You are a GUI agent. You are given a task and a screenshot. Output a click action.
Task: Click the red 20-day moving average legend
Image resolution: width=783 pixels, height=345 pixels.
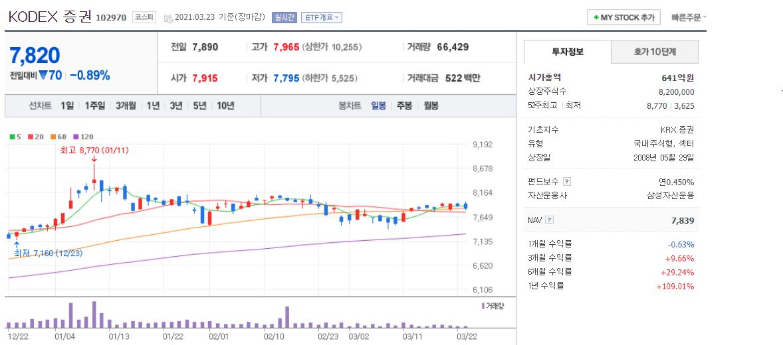pos(35,137)
